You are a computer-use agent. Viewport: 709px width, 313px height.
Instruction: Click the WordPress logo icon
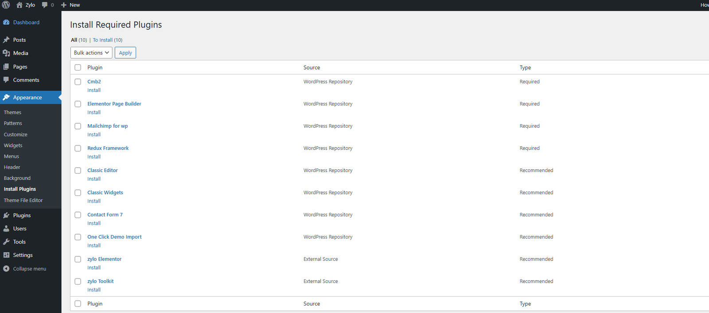(6, 5)
